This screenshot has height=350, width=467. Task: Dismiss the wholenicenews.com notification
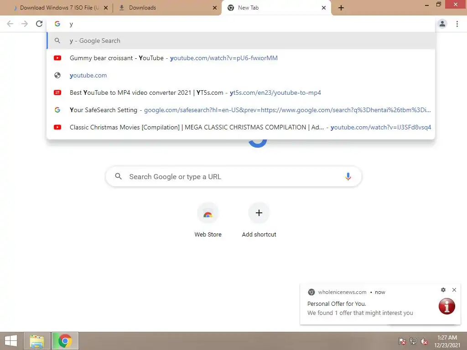click(454, 289)
